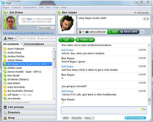This screenshot has height=122, width=153.
Task: Click chat scrollbar up arrow
Action: pos(149,45)
